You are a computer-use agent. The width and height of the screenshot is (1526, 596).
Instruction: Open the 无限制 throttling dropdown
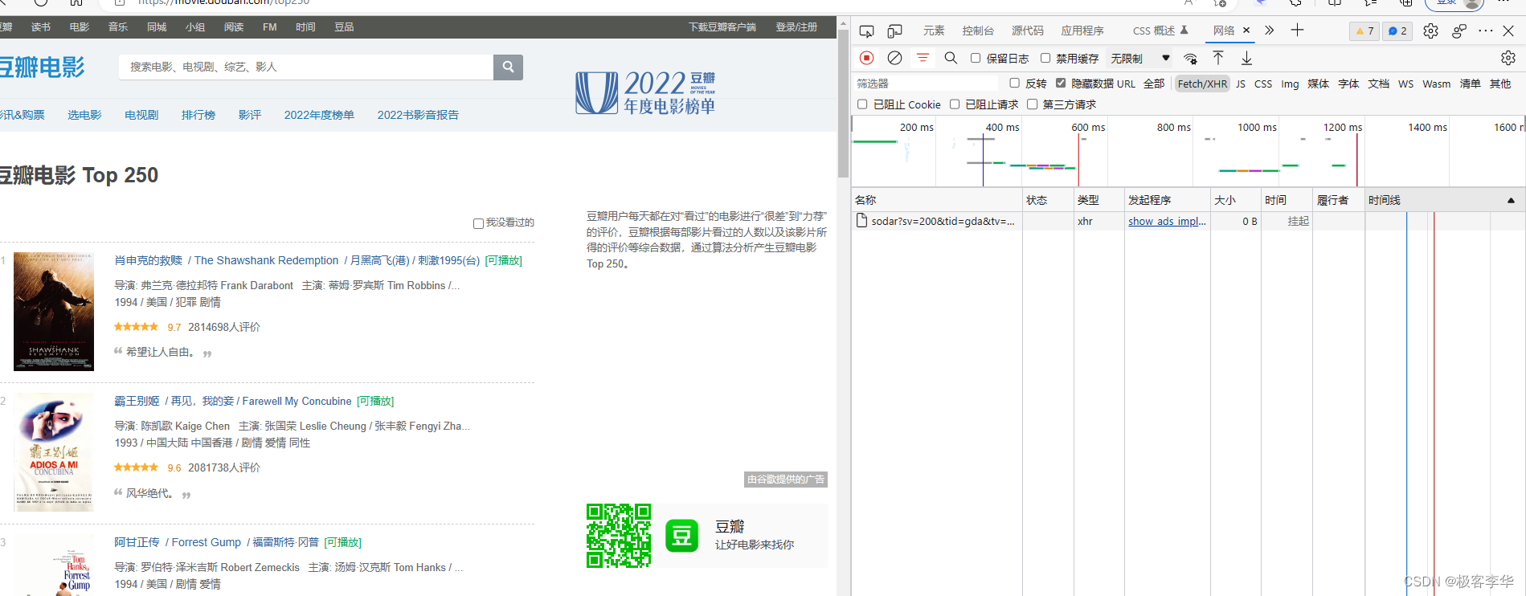1139,58
